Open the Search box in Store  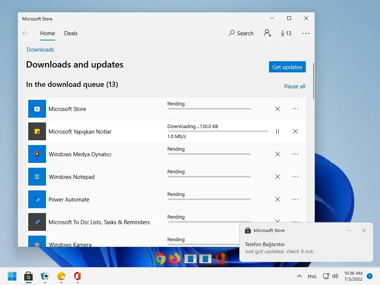[x=241, y=33]
